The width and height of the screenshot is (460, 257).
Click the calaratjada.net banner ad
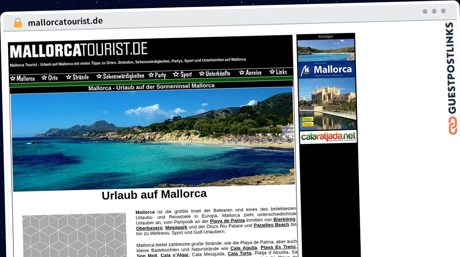click(328, 137)
